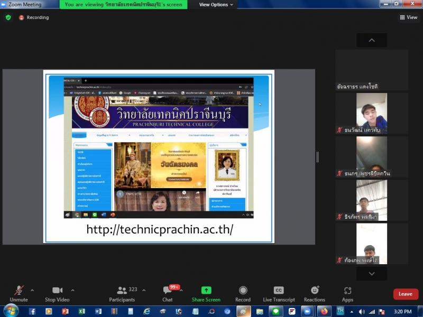Click the 3:20 PM taskbar clock
423x317 pixels.
click(403, 312)
